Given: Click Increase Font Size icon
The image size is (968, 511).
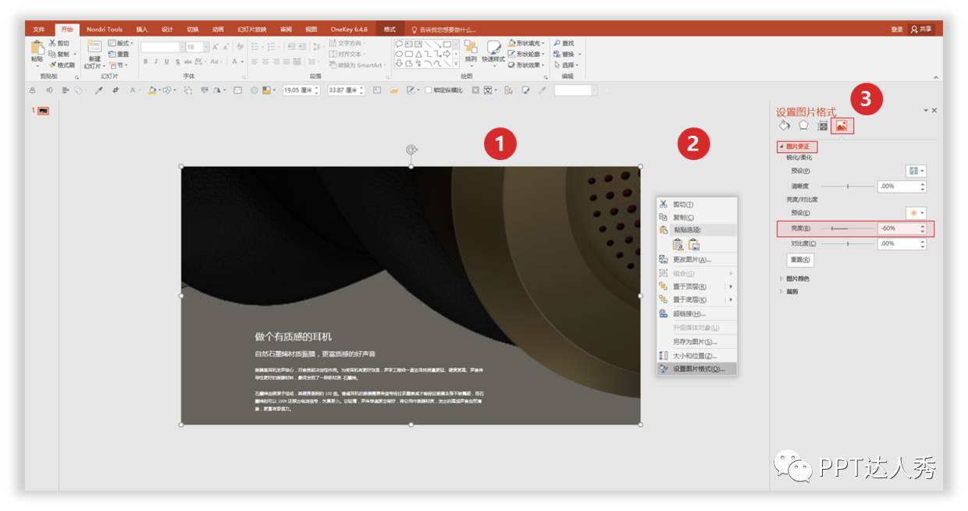Looking at the screenshot, I should pos(215,47).
